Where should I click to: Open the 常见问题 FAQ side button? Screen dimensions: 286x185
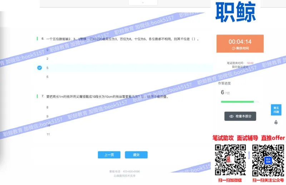tap(276, 110)
